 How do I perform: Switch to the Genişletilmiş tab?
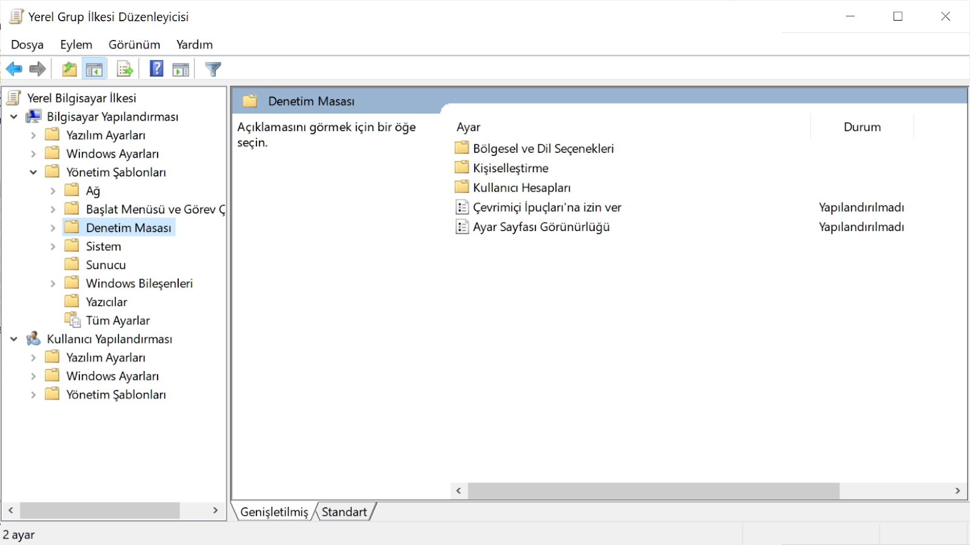[x=274, y=512]
